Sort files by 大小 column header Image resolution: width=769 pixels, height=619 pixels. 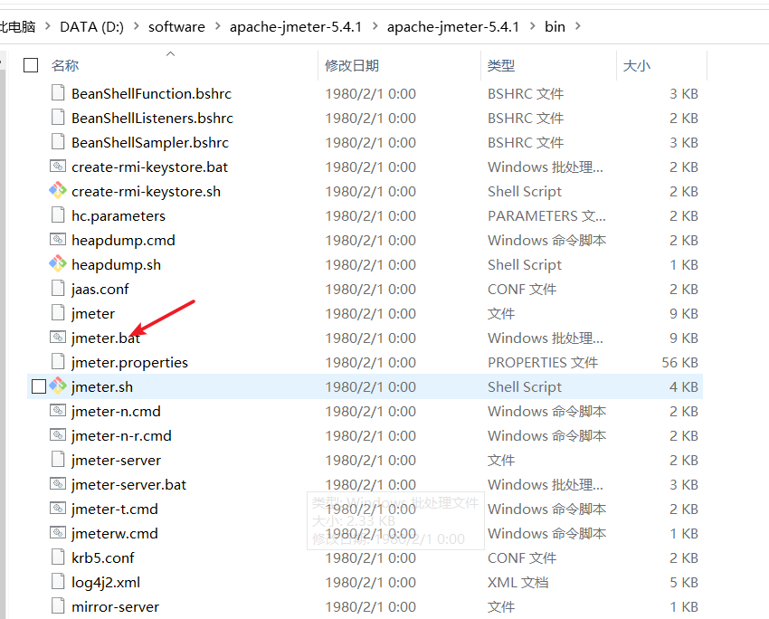(637, 65)
